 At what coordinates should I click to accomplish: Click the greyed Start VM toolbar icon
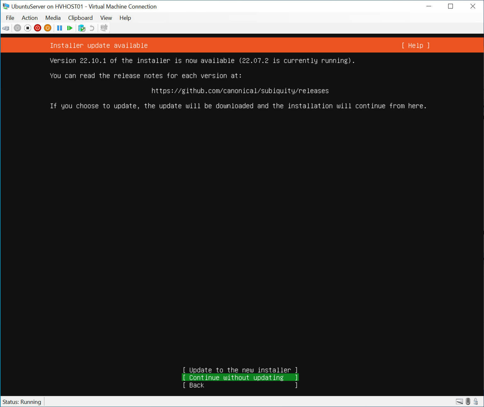(x=18, y=28)
